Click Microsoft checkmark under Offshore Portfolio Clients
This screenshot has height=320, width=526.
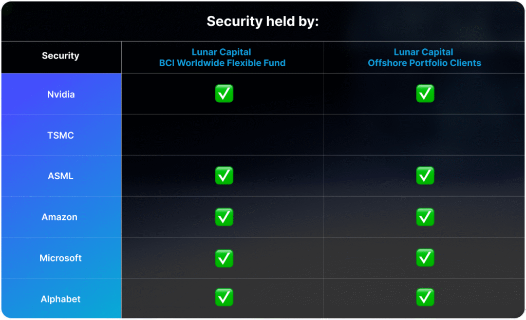click(425, 258)
